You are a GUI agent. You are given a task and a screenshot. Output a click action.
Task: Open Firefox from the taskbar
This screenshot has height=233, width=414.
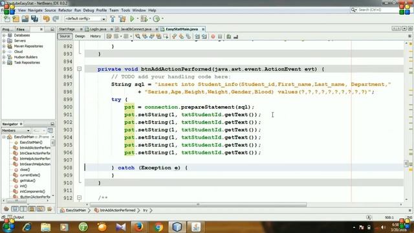pyautogui.click(x=138, y=227)
